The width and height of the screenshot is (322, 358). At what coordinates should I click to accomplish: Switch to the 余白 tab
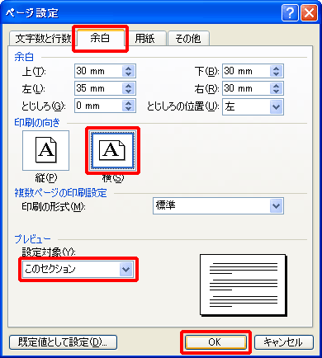point(100,37)
